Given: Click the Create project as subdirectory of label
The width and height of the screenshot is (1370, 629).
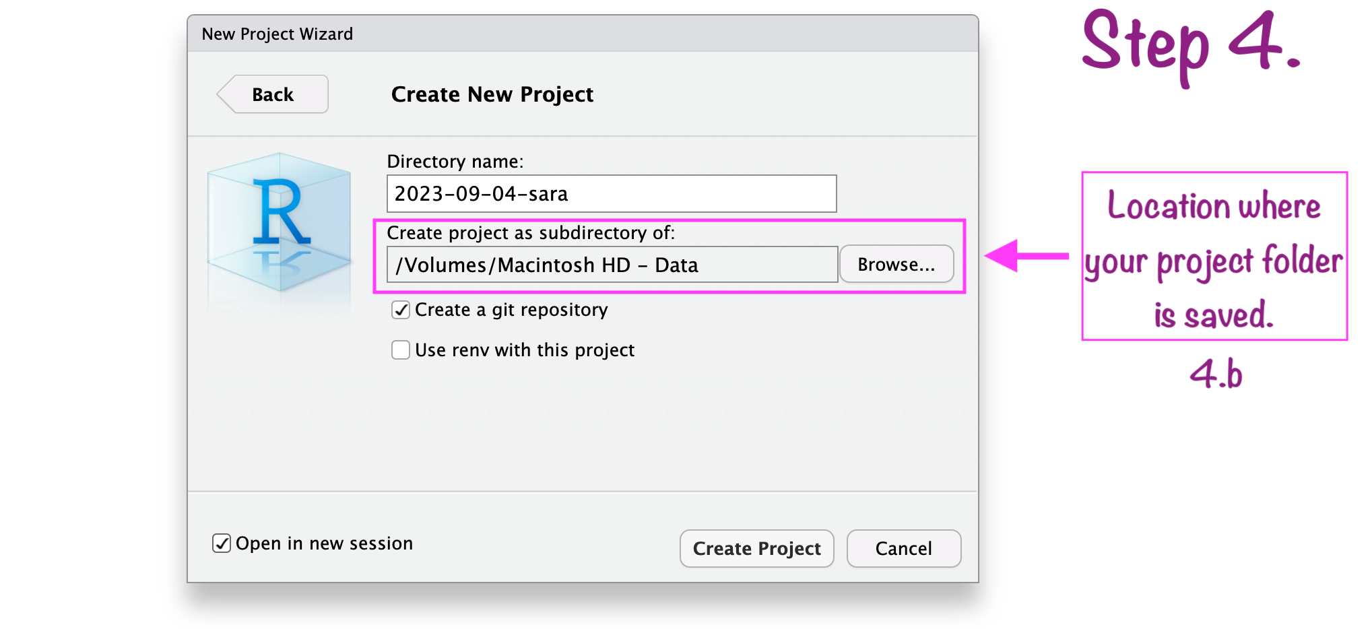Looking at the screenshot, I should (x=530, y=233).
